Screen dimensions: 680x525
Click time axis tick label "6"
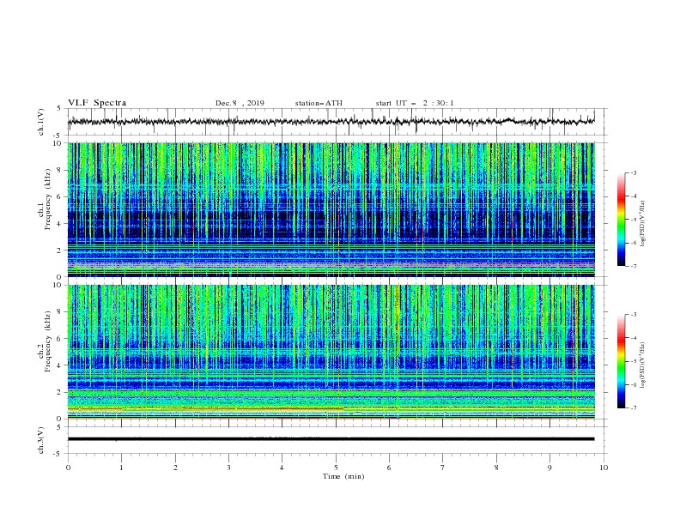[389, 468]
